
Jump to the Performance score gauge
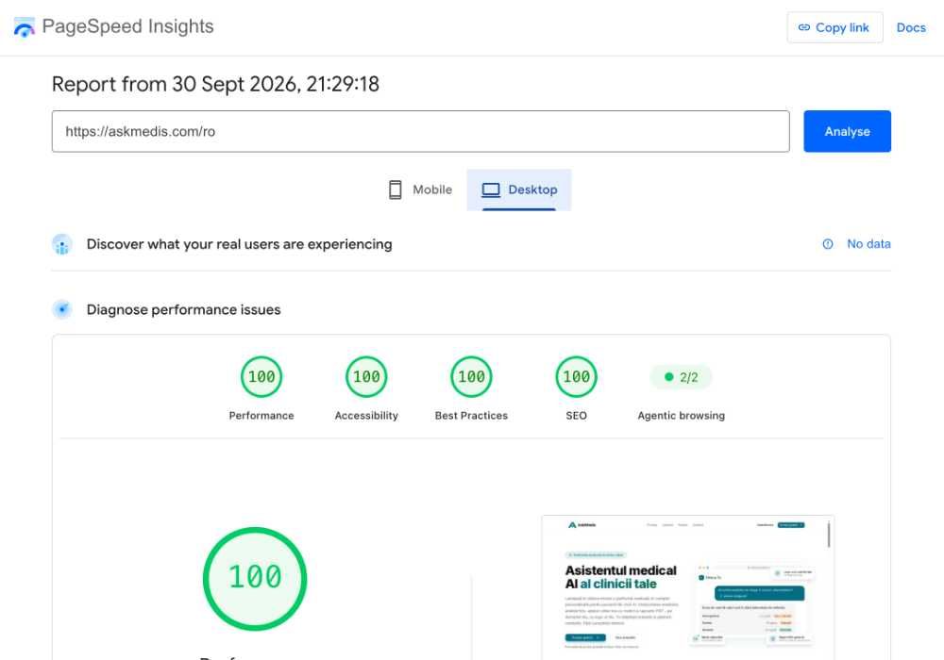[x=261, y=377]
